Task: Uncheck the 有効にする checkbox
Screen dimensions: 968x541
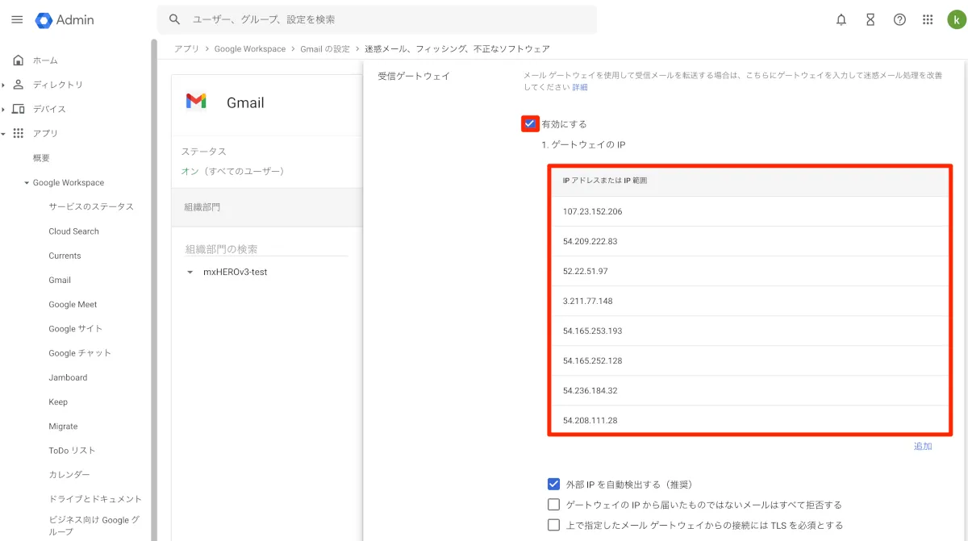Action: pyautogui.click(x=530, y=124)
